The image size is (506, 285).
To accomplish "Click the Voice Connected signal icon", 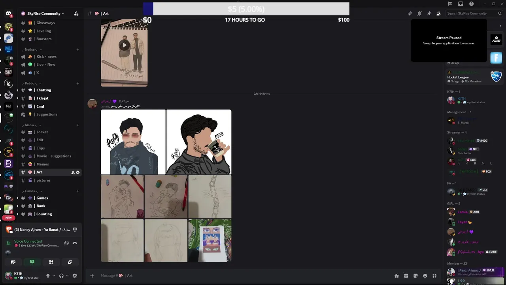I will click(9, 243).
